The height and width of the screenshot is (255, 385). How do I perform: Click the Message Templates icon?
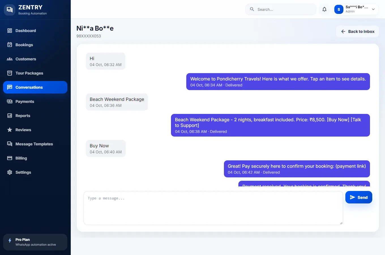pyautogui.click(x=10, y=144)
